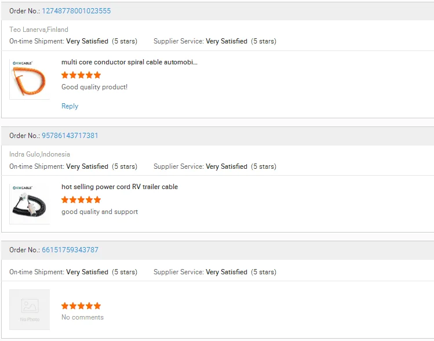The height and width of the screenshot is (341, 434).
Task: Click Reply under Good quality product review
Action: click(70, 106)
